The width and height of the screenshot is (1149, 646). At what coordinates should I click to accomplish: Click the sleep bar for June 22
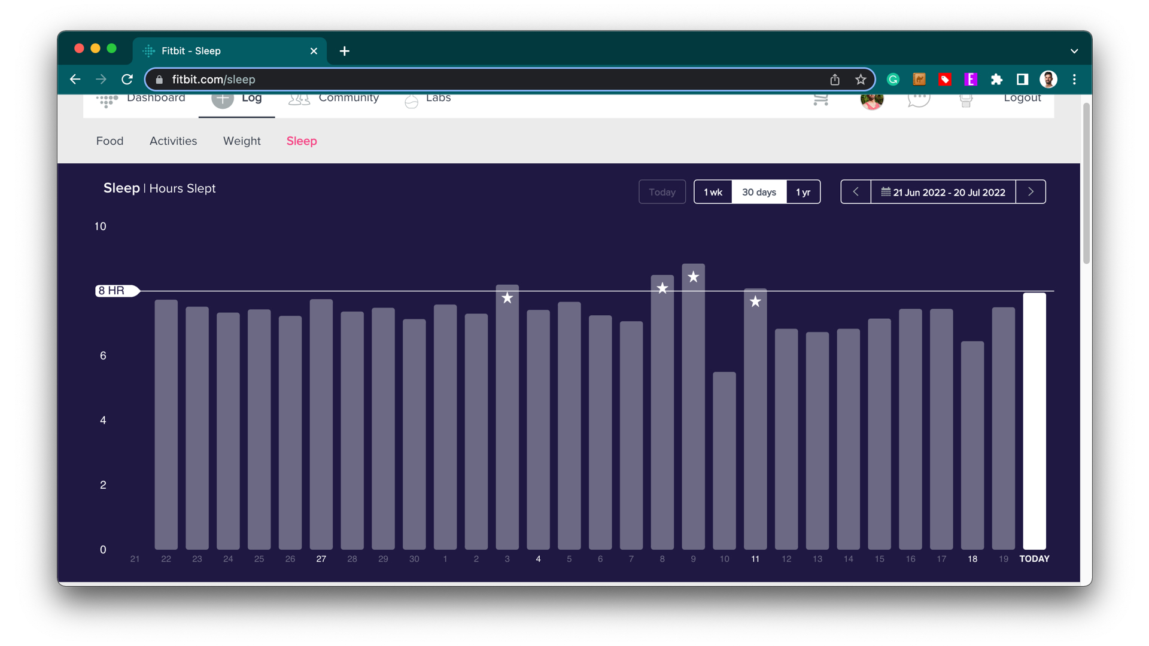[166, 424]
